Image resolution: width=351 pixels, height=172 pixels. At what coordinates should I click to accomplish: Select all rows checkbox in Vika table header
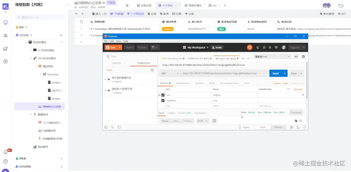81,22
